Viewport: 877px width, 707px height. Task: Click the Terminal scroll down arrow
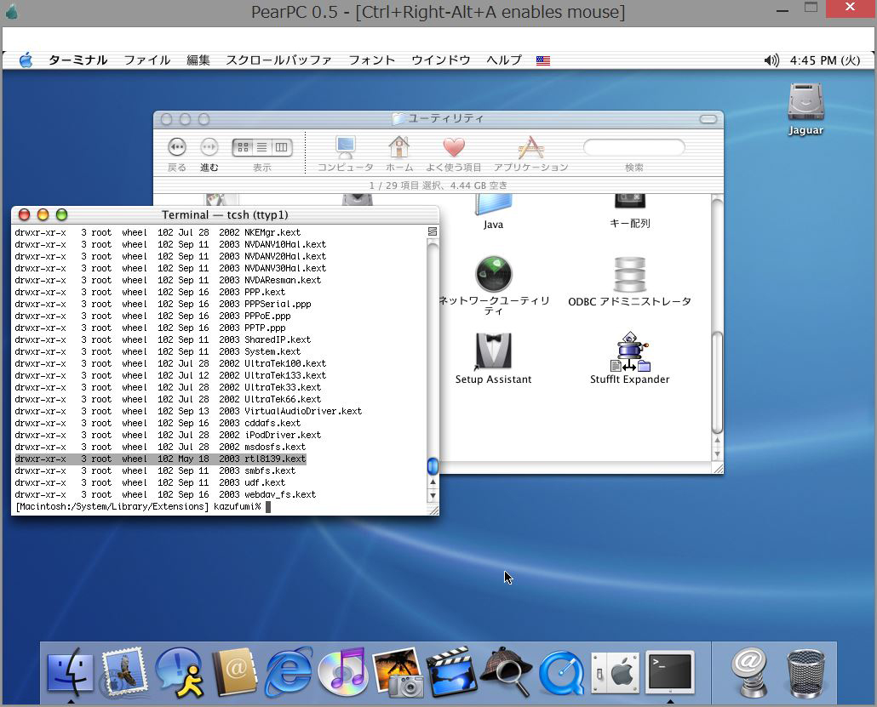[433, 495]
